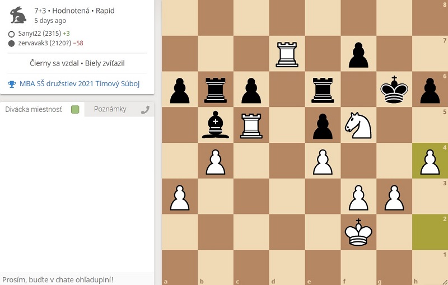Viewport: 448px width, 285px height.
Task: Click the chat message input field
Action: [x=77, y=279]
